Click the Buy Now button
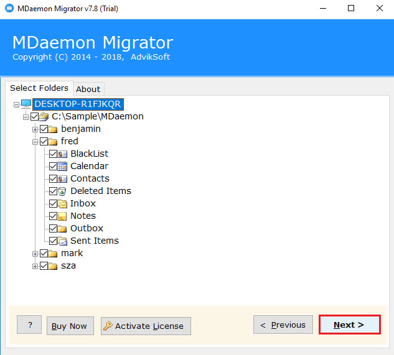The image size is (394, 355). pyautogui.click(x=70, y=326)
